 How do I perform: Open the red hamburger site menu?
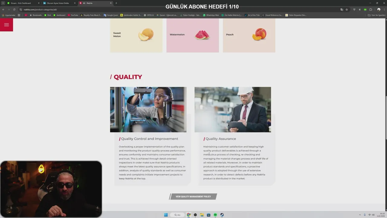[6, 25]
